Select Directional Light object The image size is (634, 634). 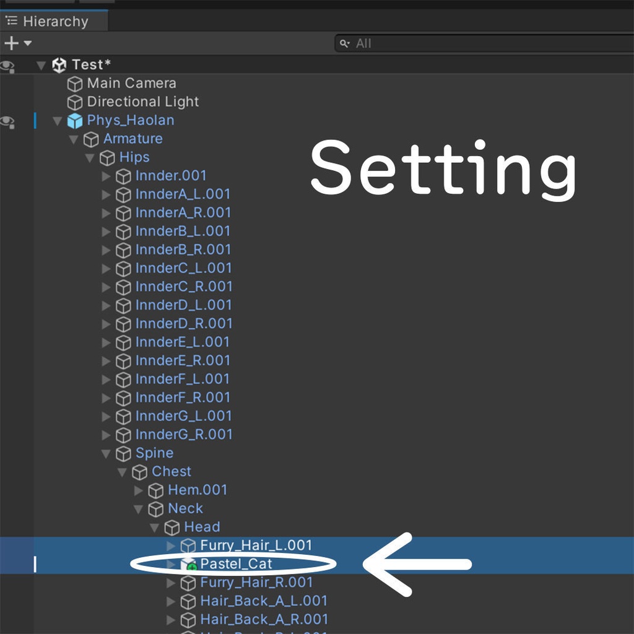143,102
